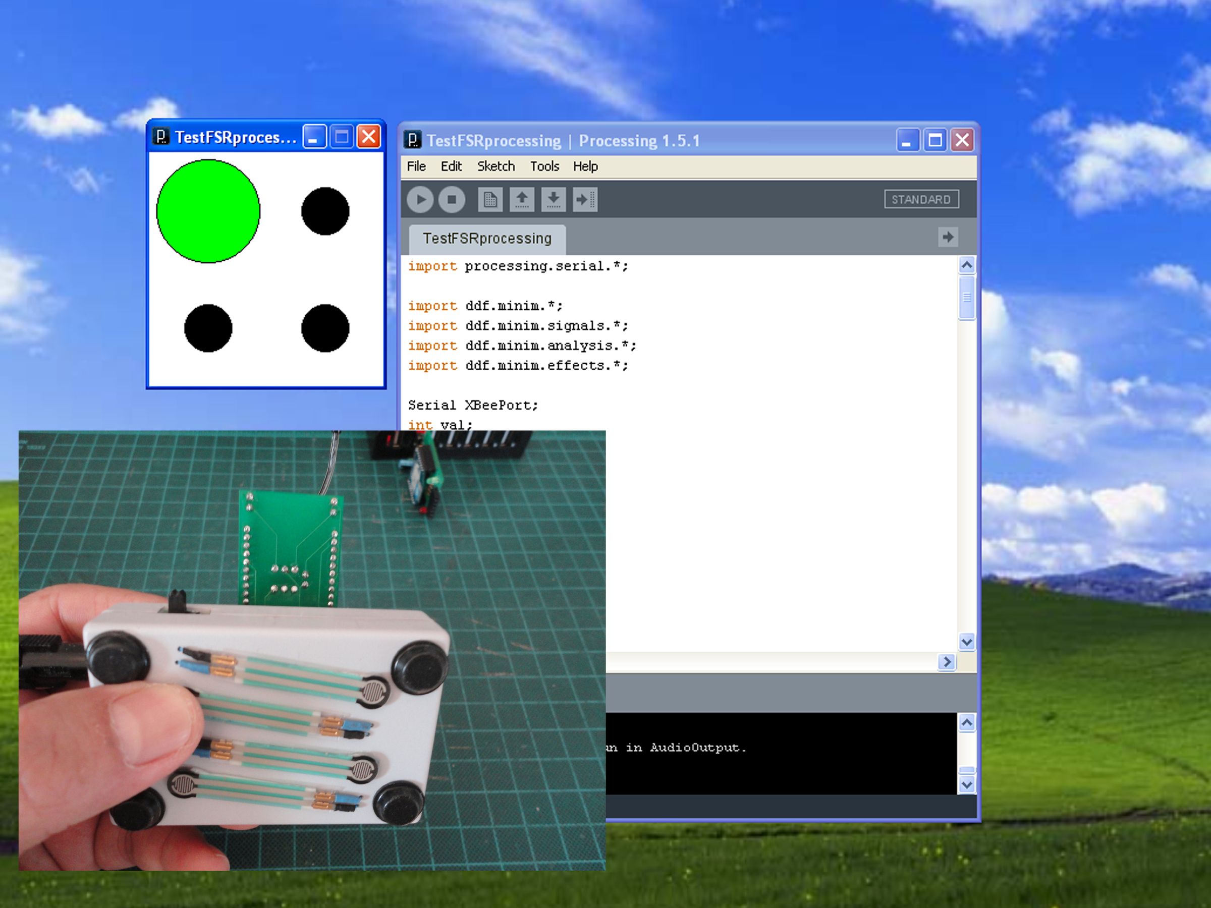Viewport: 1211px width, 908px height.
Task: Open the STANDARD mode selector
Action: pyautogui.click(x=921, y=200)
